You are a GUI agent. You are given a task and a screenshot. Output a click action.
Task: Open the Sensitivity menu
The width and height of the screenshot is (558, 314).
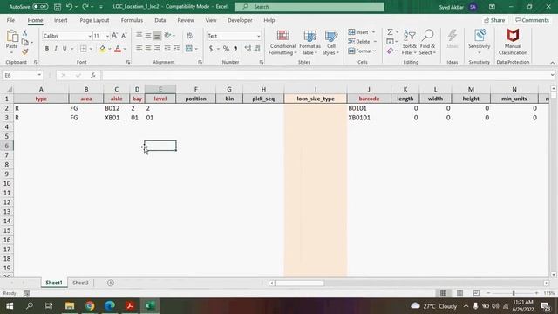(x=479, y=42)
